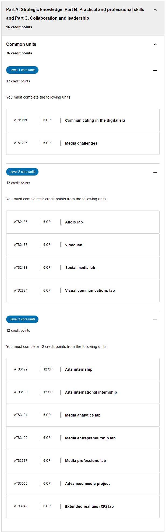Open Extended realities (XR) lab unit
The height and width of the screenshot is (532, 166).
click(x=83, y=506)
